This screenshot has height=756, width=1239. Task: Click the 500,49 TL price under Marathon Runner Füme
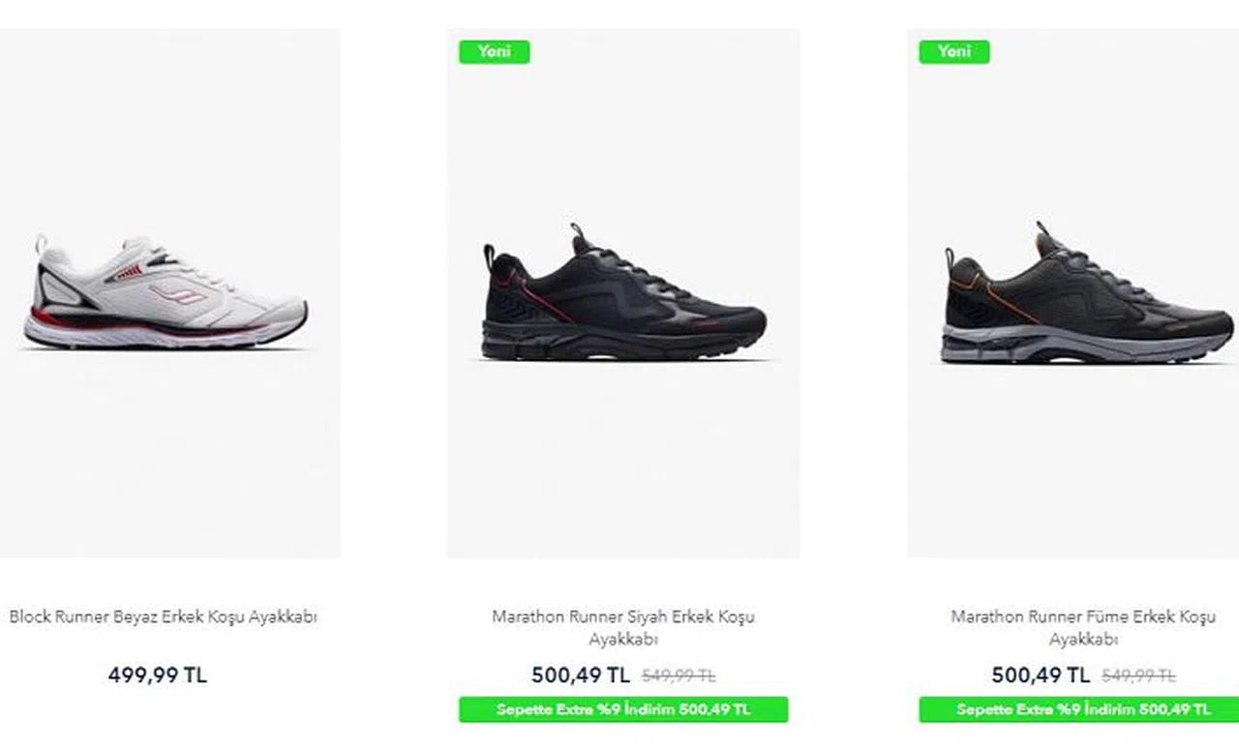pos(1041,676)
